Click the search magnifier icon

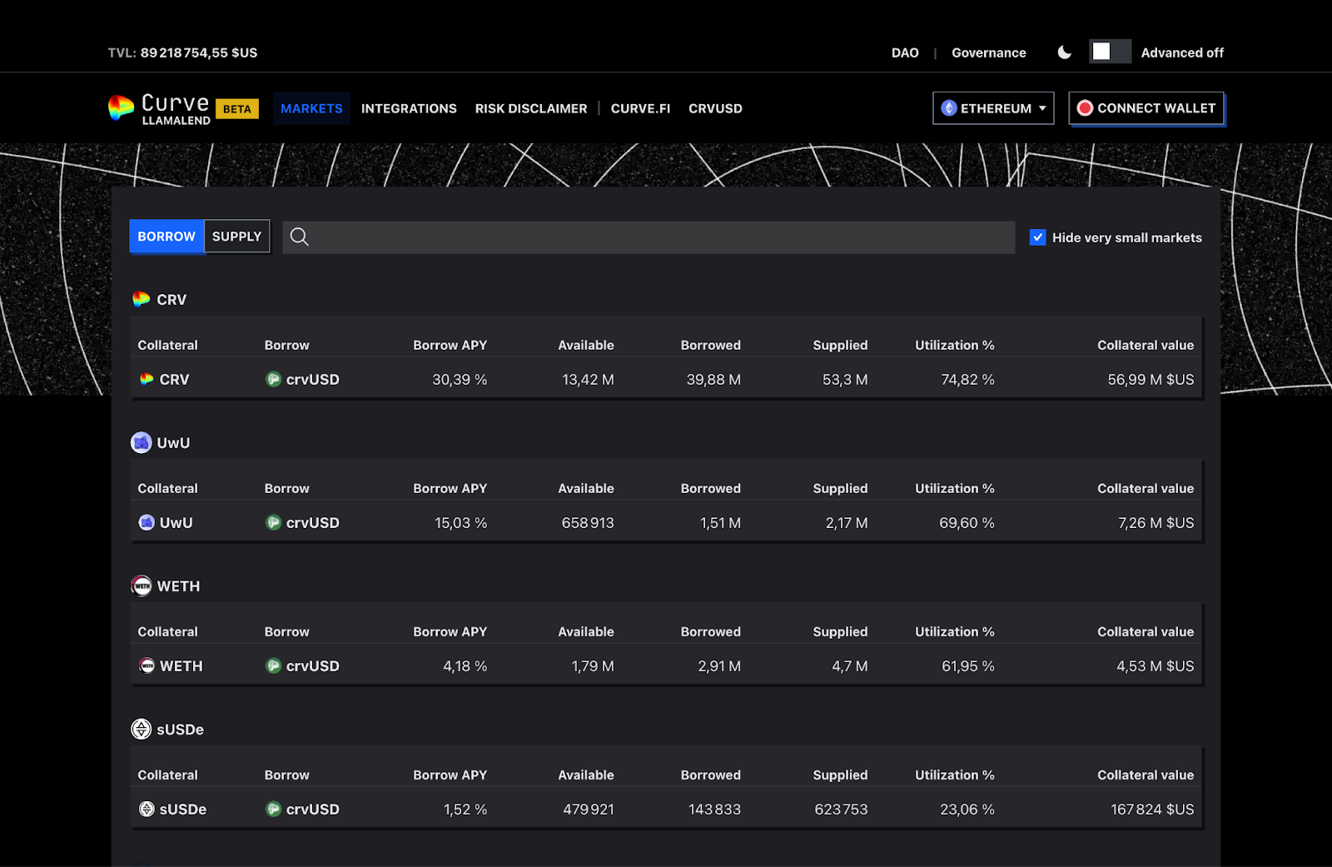(300, 237)
